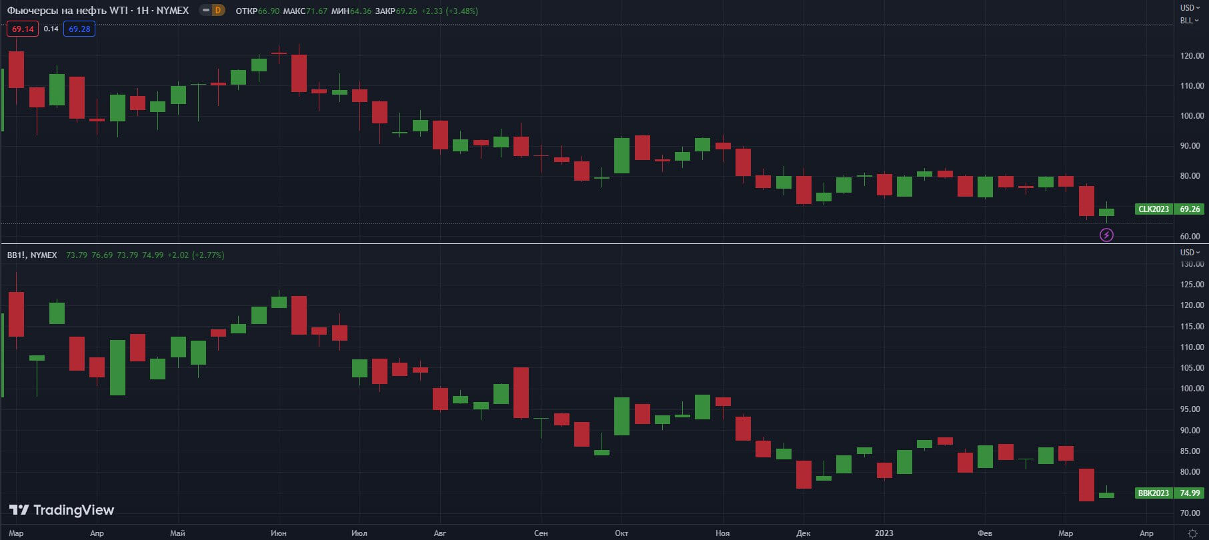Click the Сен label on time axis
1209x540 pixels.
tap(541, 533)
